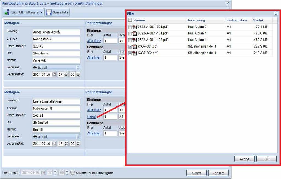Open the Urval link under Ritningar

[91, 117]
